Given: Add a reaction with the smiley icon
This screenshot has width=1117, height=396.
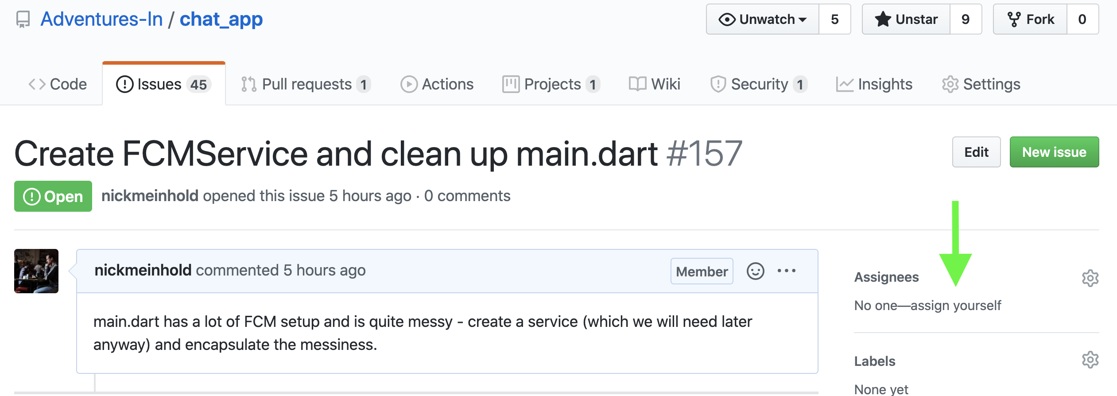Looking at the screenshot, I should (x=755, y=271).
